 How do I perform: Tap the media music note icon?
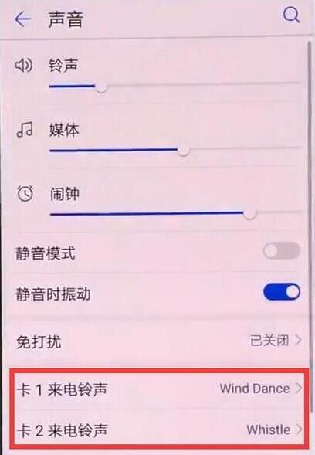25,130
